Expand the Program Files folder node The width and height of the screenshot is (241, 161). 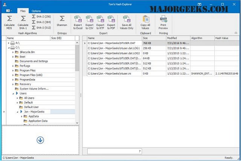13,71
